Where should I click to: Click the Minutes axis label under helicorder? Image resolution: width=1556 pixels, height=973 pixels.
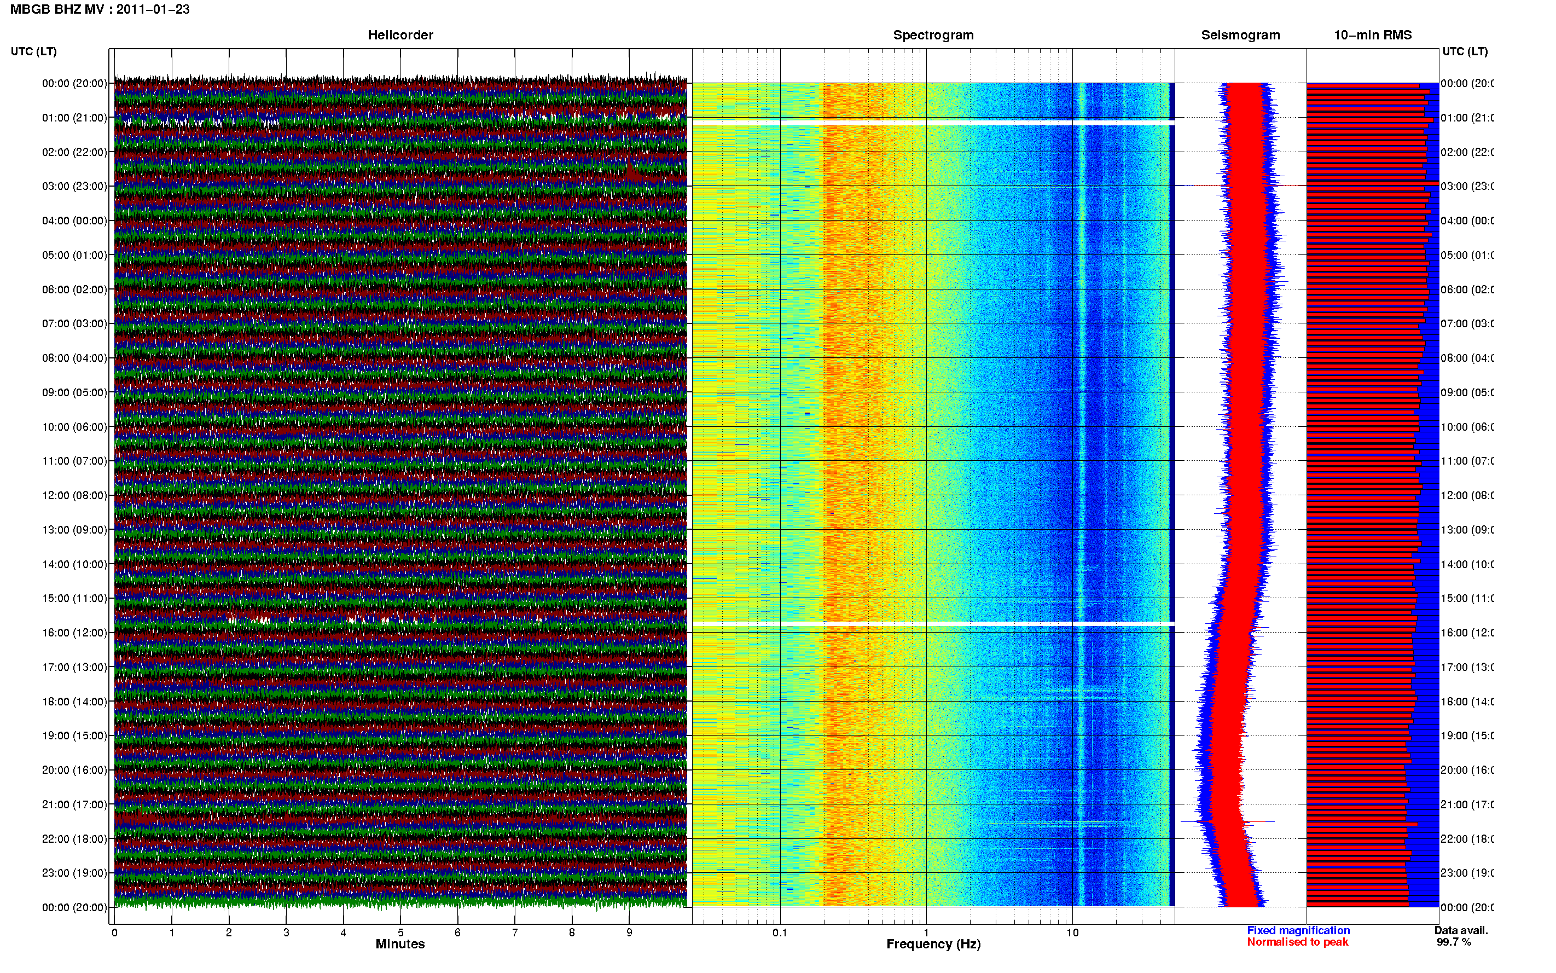point(400,944)
